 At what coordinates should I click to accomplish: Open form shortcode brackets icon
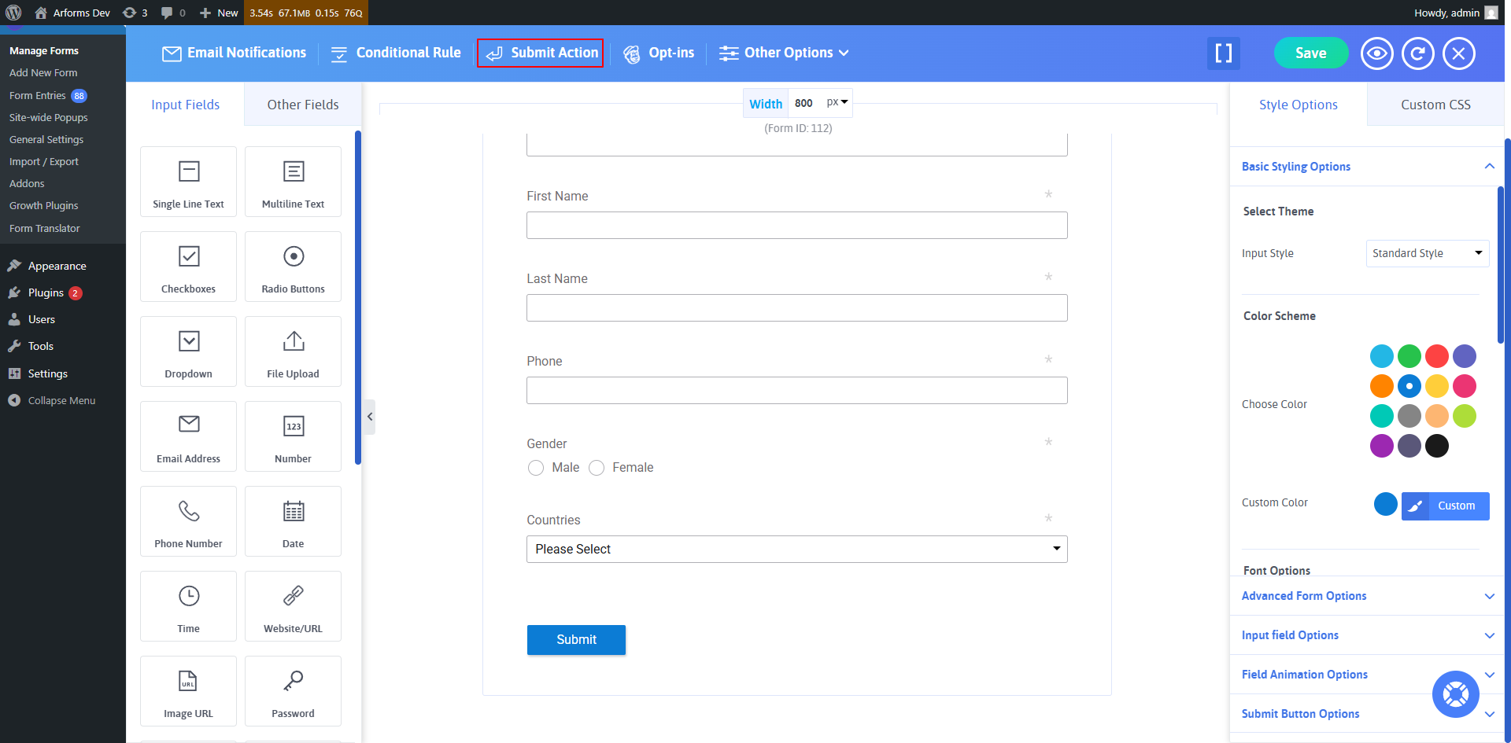(x=1224, y=53)
